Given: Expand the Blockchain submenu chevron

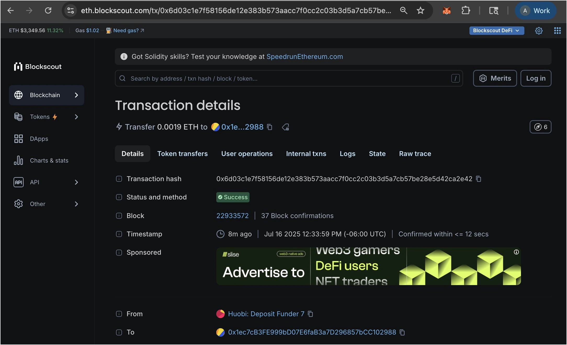Looking at the screenshot, I should [77, 95].
